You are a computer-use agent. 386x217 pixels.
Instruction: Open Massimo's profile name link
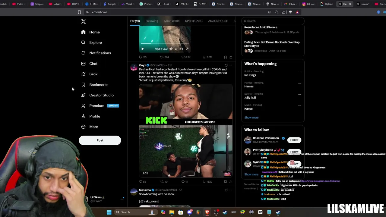145,190
